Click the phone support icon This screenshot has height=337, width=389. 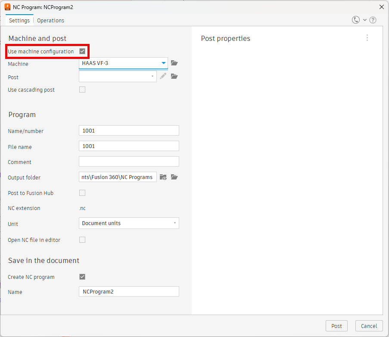(x=356, y=20)
